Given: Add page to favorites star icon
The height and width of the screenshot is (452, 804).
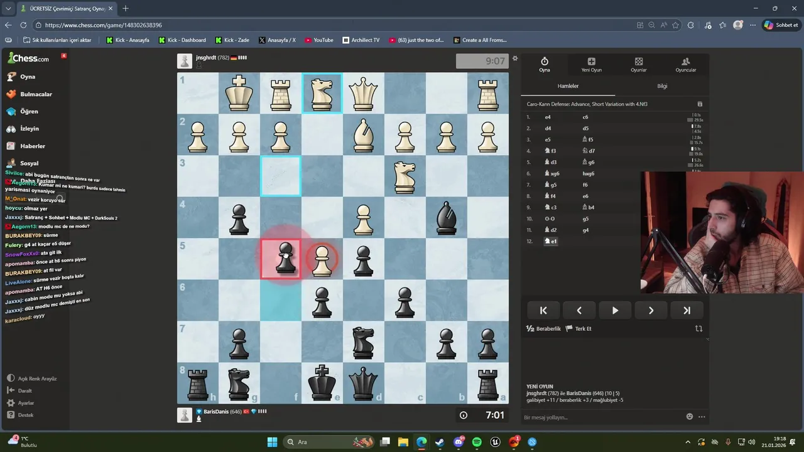Looking at the screenshot, I should pyautogui.click(x=676, y=25).
